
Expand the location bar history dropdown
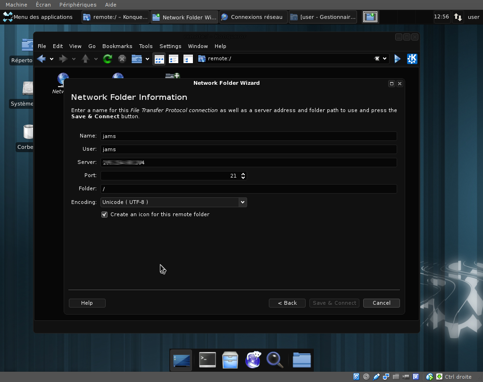point(385,59)
